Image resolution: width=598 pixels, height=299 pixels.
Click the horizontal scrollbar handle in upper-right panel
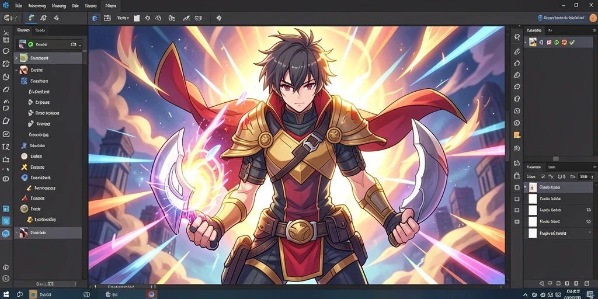tap(556, 159)
